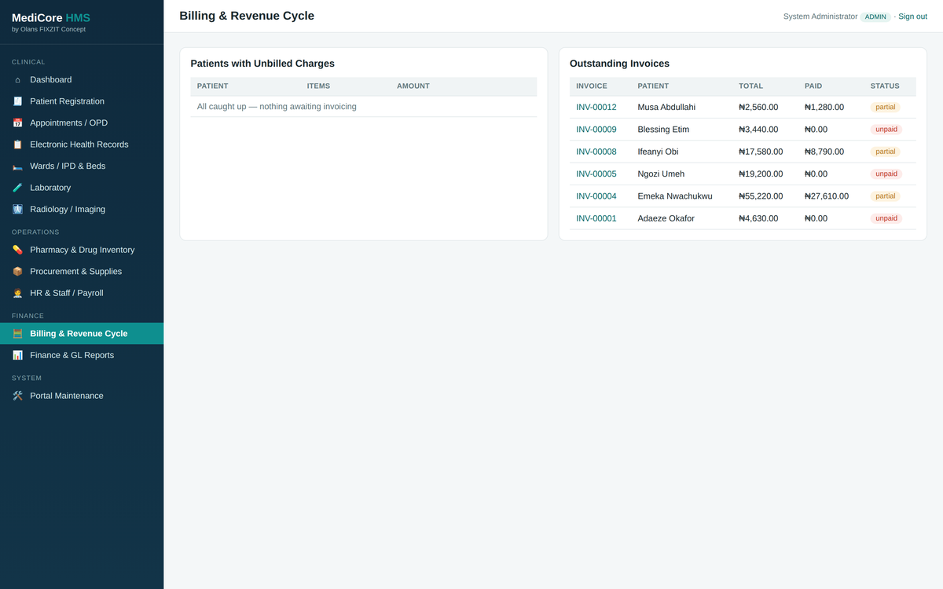Click the Portal Maintenance tools icon
The width and height of the screenshot is (943, 589).
(x=17, y=396)
